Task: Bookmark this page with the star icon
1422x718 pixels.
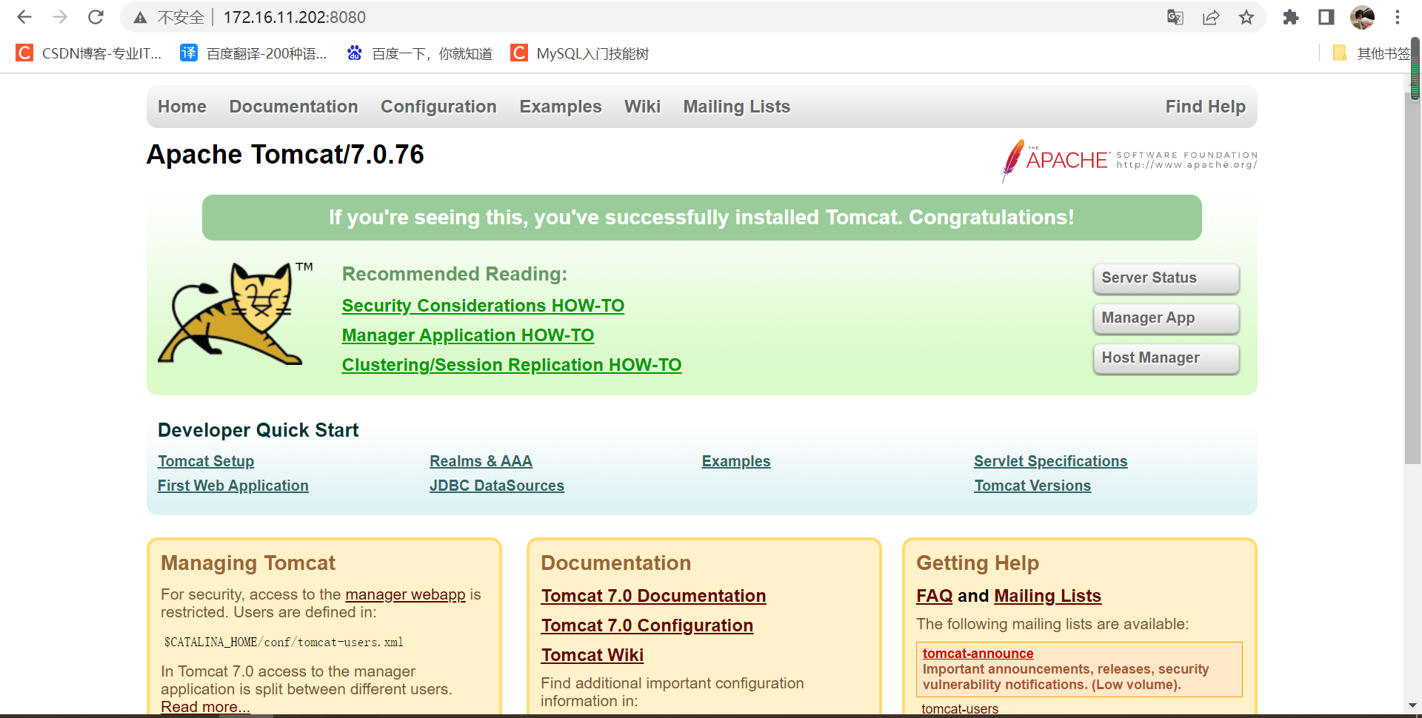Action: click(1246, 17)
